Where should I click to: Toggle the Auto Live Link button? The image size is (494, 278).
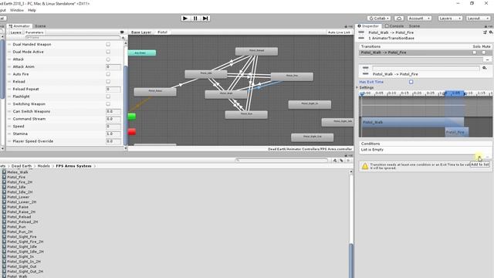point(339,32)
